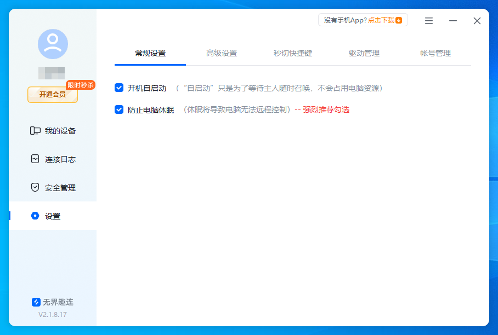
Task: Click the masked username under the avatar
Action: coord(52,71)
